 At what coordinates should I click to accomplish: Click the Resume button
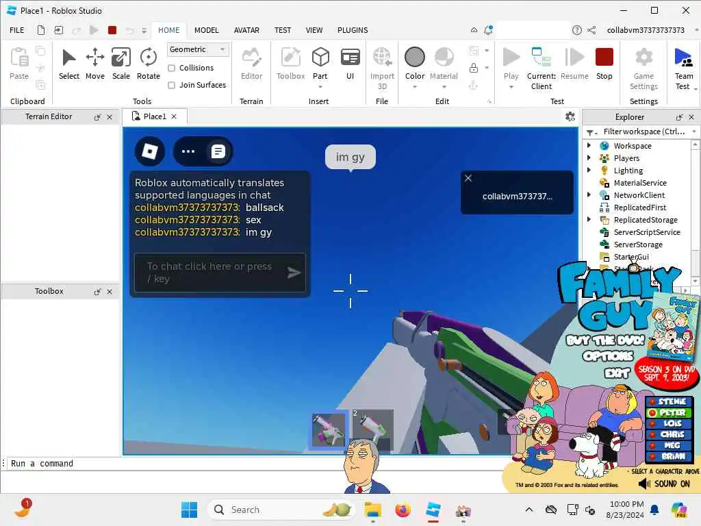pyautogui.click(x=574, y=64)
